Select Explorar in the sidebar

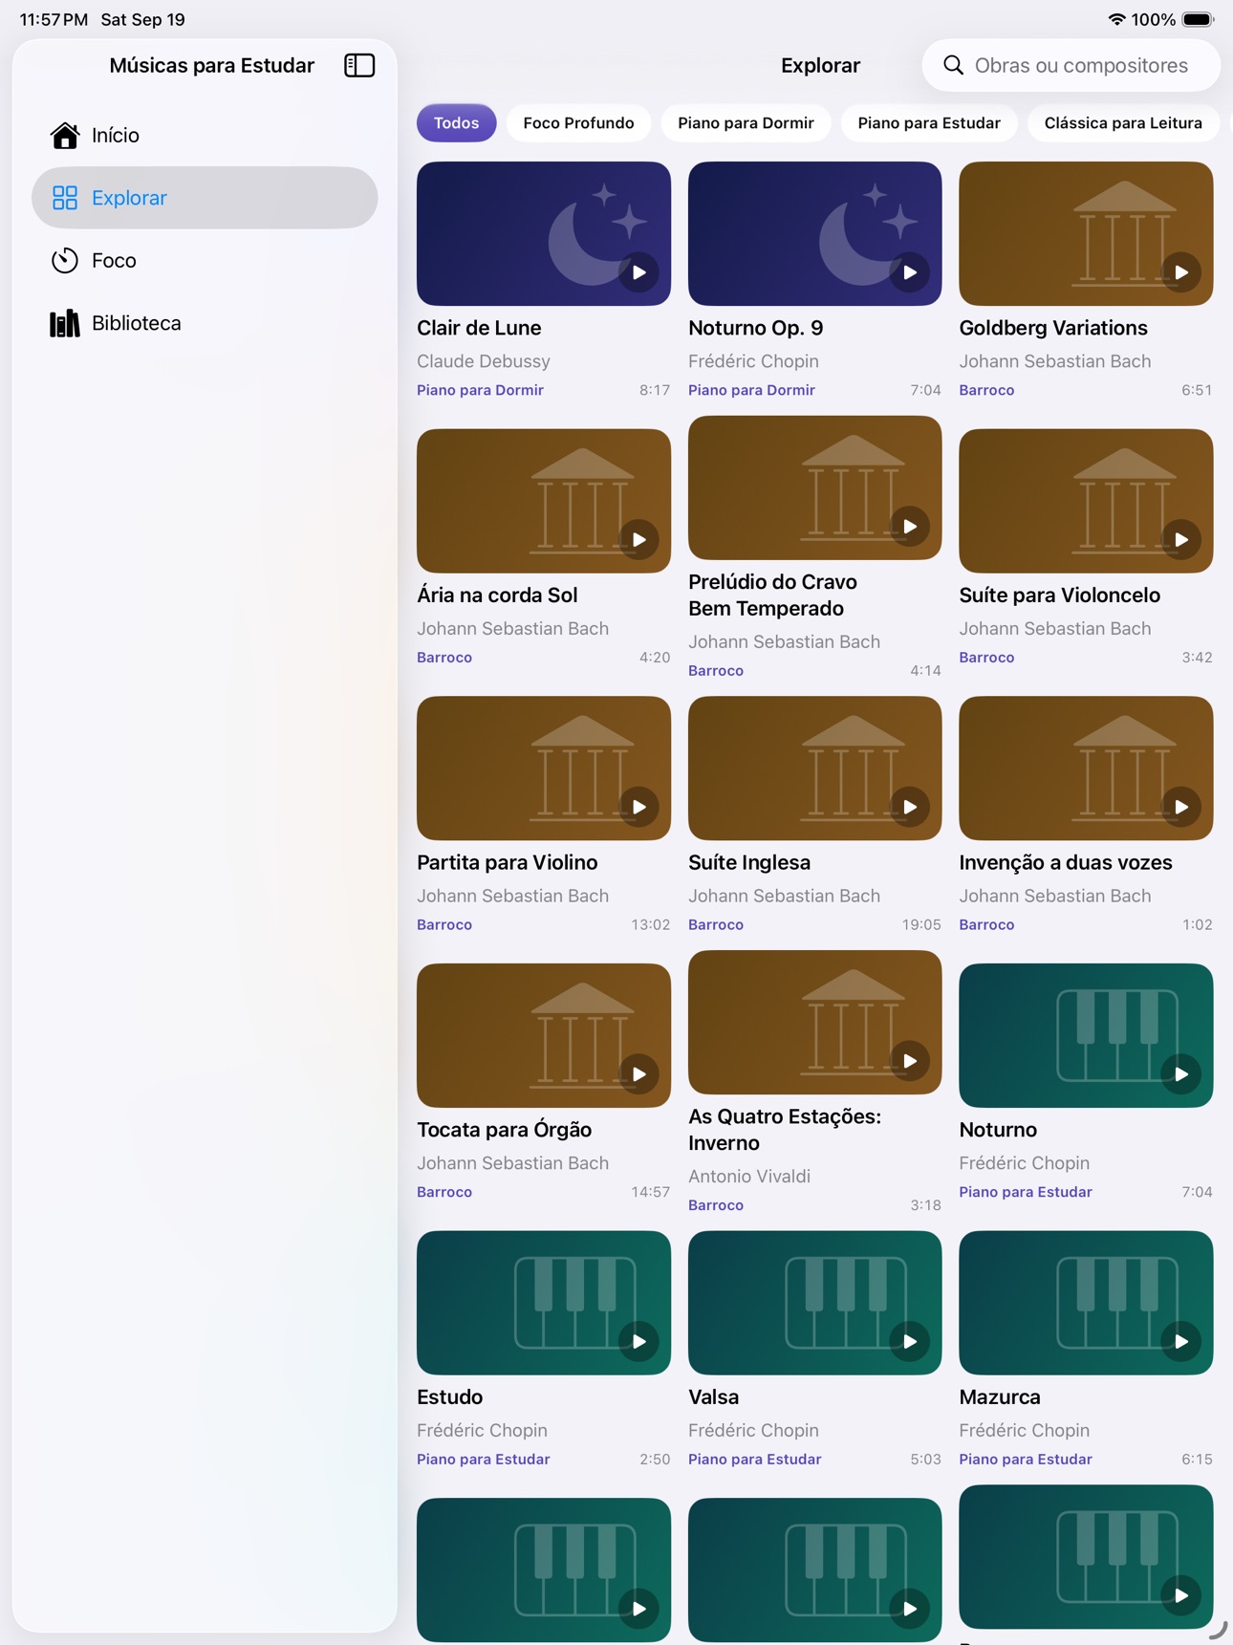click(205, 198)
